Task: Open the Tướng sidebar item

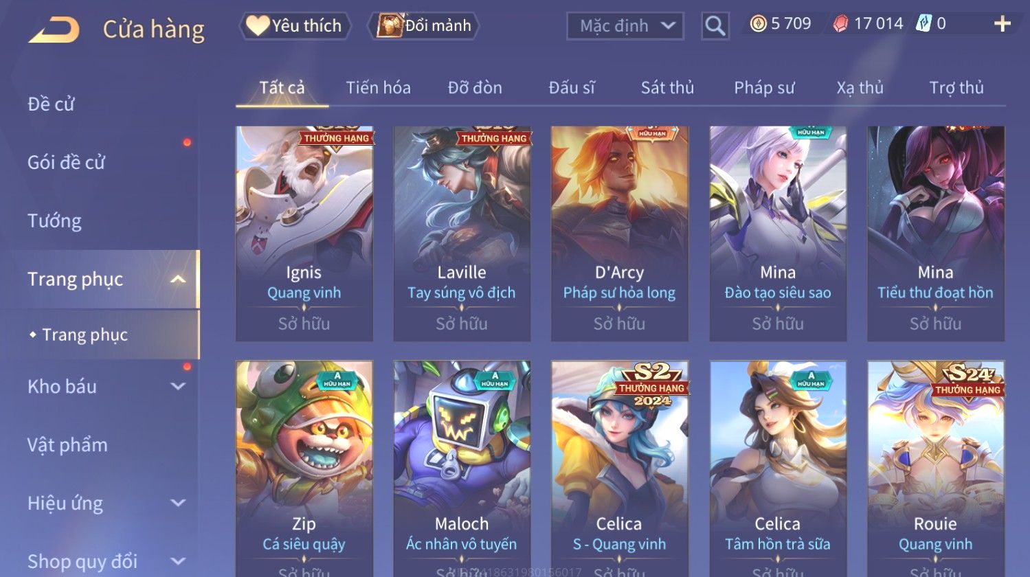Action: (x=54, y=221)
